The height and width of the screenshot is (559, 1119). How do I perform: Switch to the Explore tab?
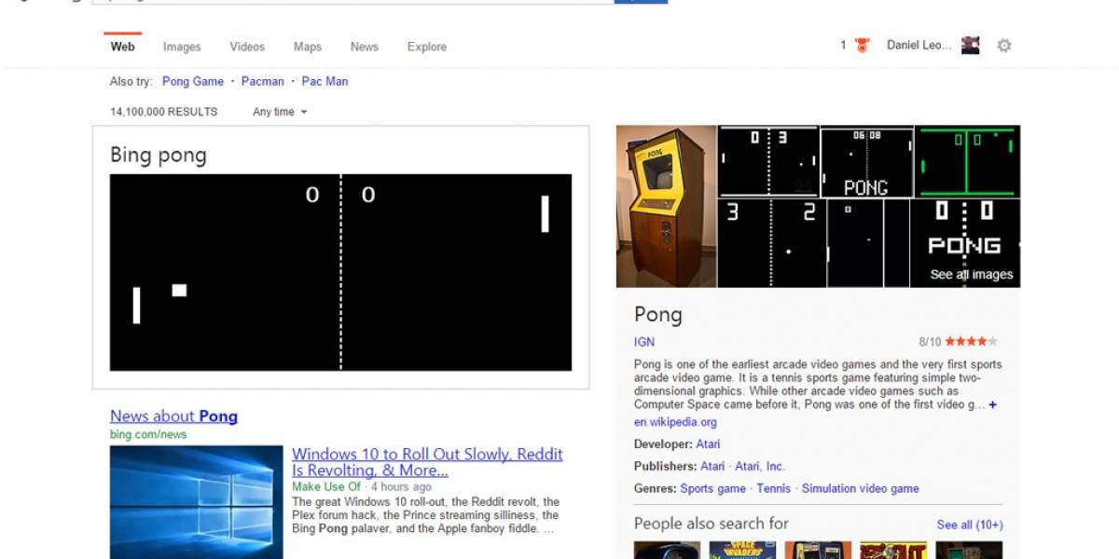pos(427,47)
